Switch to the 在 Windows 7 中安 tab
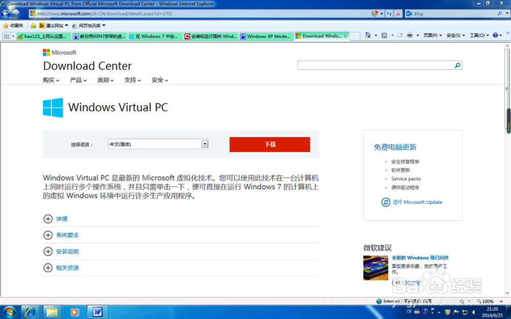The image size is (511, 319). 155,36
